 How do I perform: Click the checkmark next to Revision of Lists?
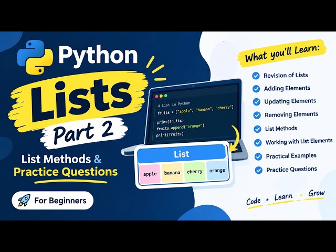256,76
